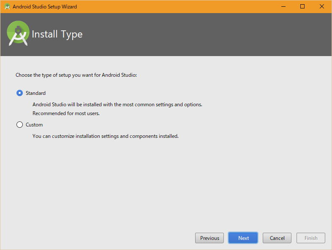Cancel the setup wizard
332x250 pixels.
coord(277,238)
